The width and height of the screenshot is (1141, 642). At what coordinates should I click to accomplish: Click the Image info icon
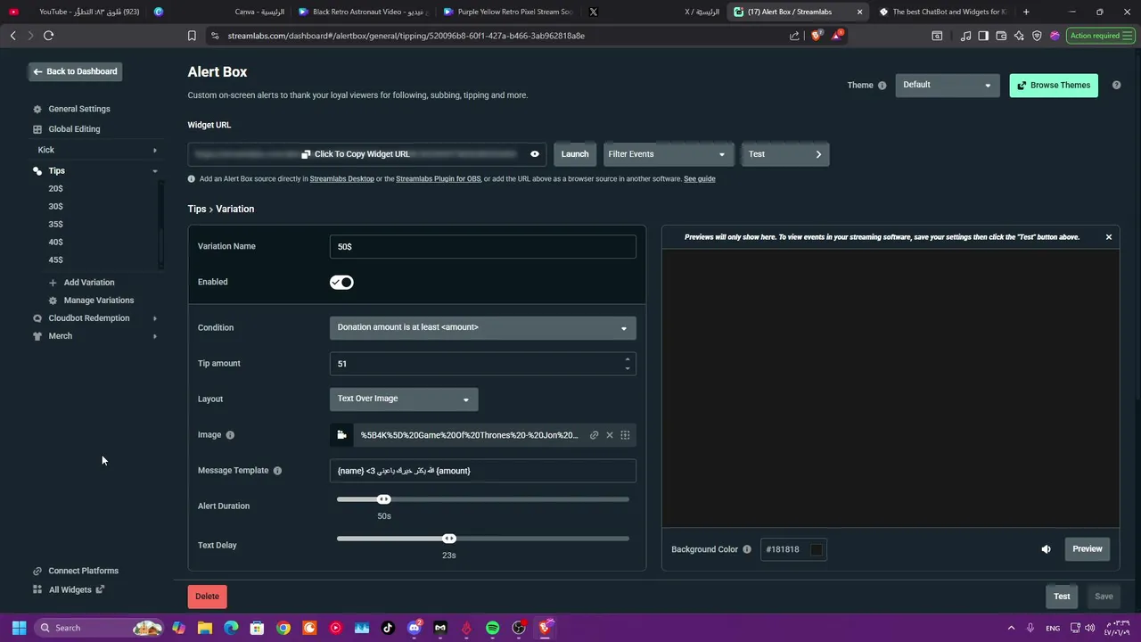click(x=230, y=435)
